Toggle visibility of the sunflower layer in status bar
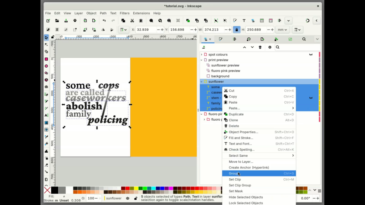 click(x=128, y=198)
